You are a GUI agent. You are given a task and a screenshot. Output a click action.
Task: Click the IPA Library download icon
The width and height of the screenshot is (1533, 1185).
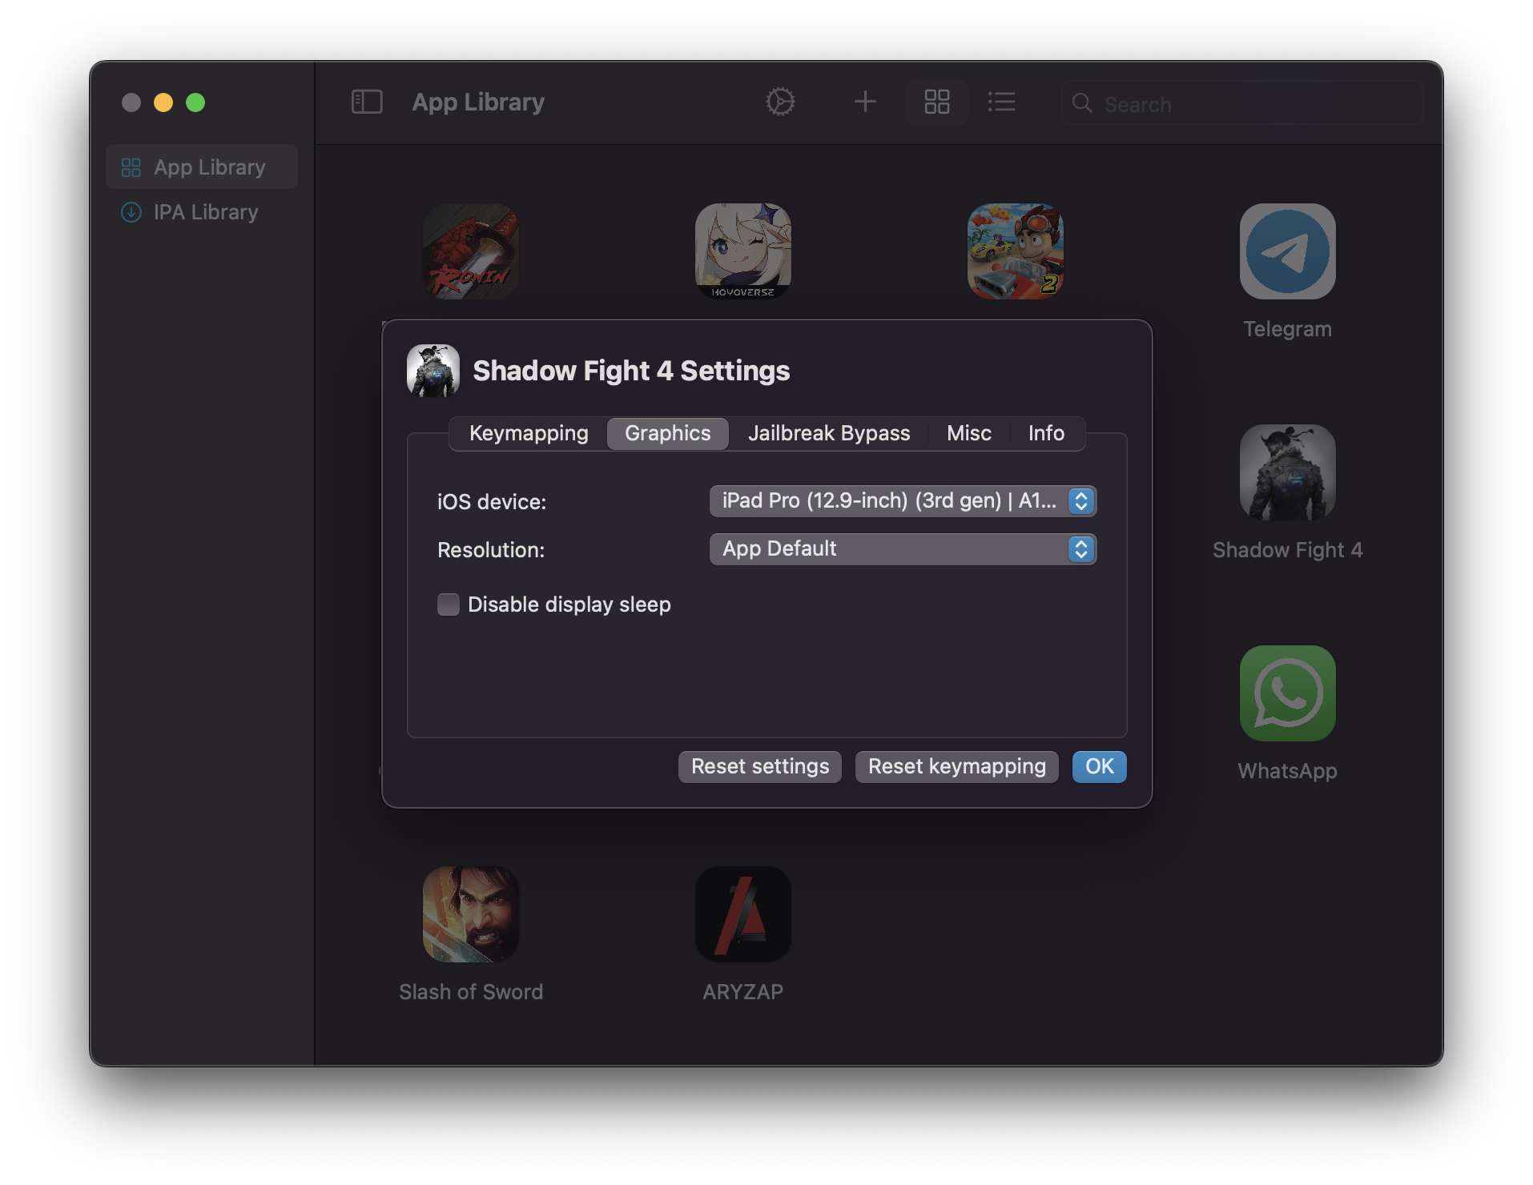point(131,212)
